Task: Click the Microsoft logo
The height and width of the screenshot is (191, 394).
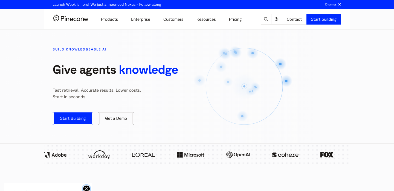Action: (190, 155)
